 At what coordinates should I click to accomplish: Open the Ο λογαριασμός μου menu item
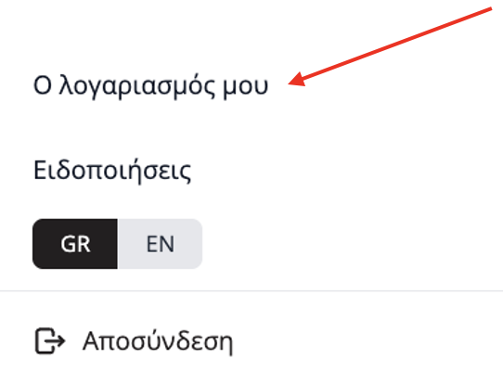click(x=150, y=85)
